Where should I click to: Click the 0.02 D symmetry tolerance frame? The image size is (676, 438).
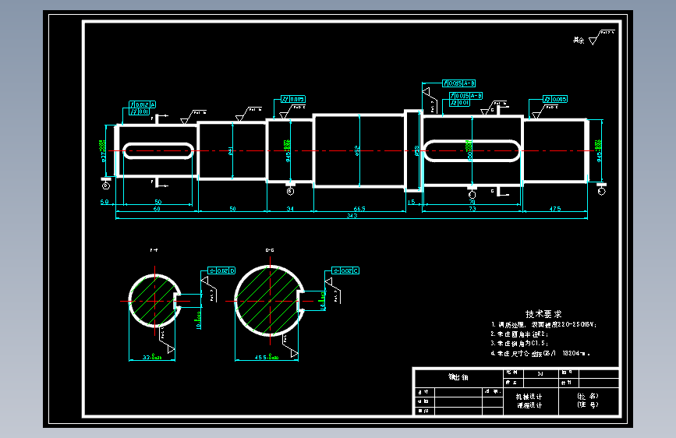[221, 270]
